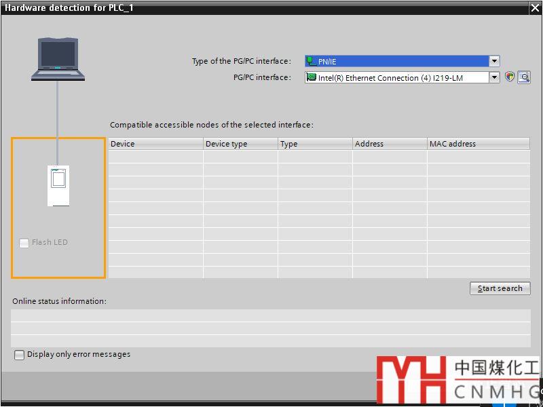Click the PLC device icon in orange frame

click(58, 186)
